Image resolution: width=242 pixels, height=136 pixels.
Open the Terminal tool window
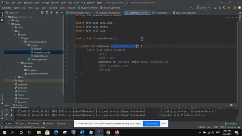click(48, 124)
